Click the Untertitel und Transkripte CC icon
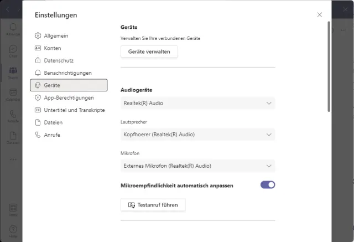This screenshot has width=354, height=242. (x=38, y=110)
